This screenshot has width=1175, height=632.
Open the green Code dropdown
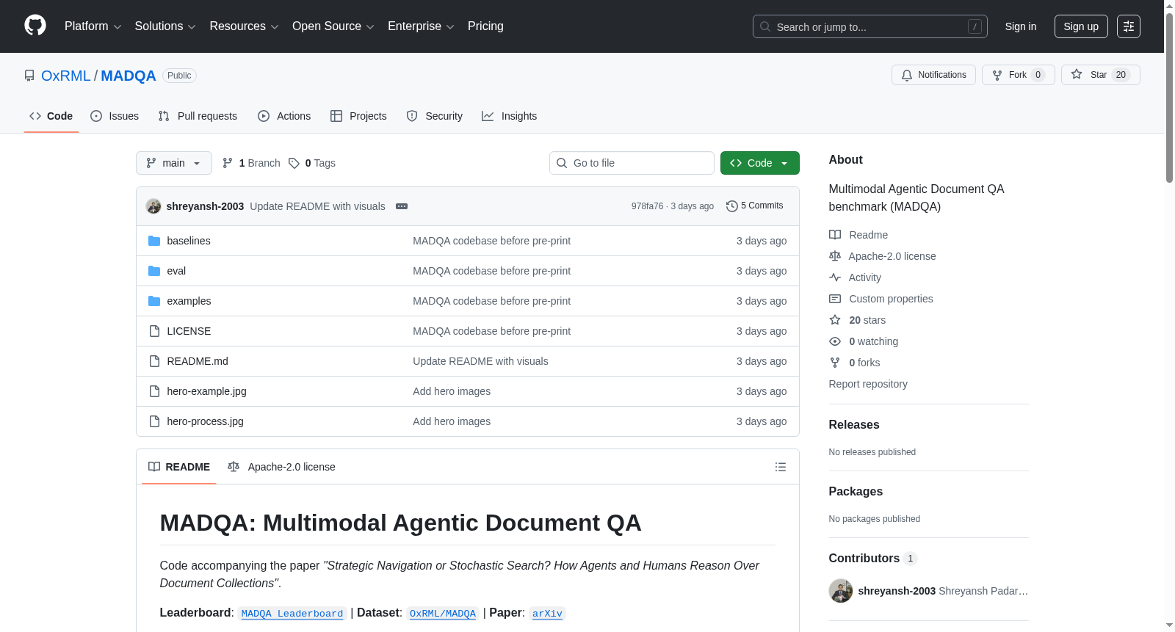(x=760, y=163)
